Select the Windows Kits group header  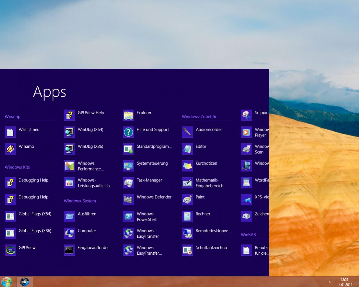coord(17,167)
